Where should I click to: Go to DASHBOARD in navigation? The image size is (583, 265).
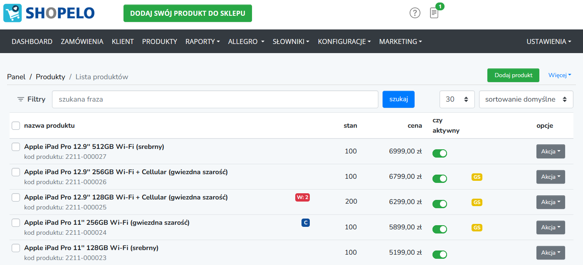coord(32,41)
